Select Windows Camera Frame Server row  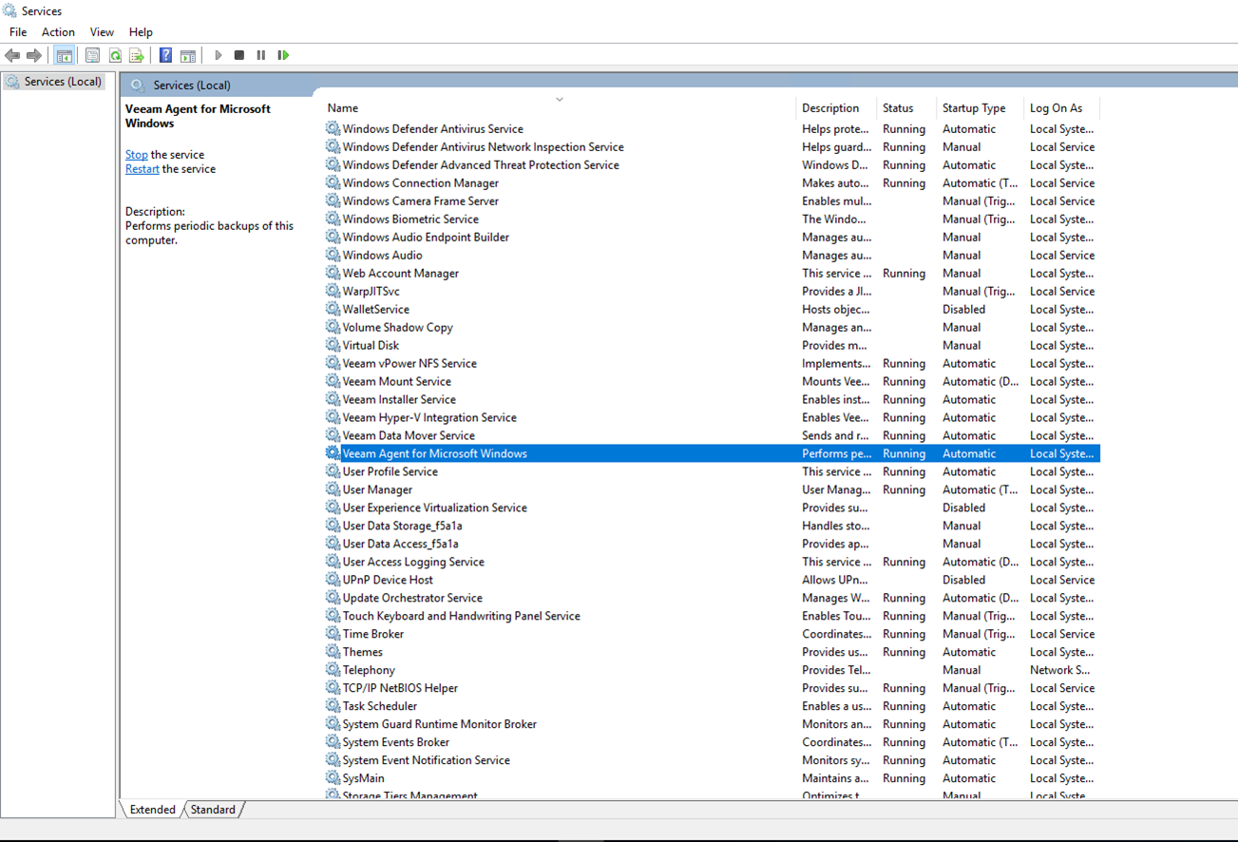[x=712, y=201]
